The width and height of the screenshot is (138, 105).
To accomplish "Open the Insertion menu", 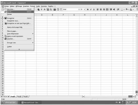I will coord(26,6).
